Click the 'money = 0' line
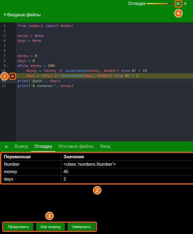This screenshot has height=234, width=193. point(27,56)
